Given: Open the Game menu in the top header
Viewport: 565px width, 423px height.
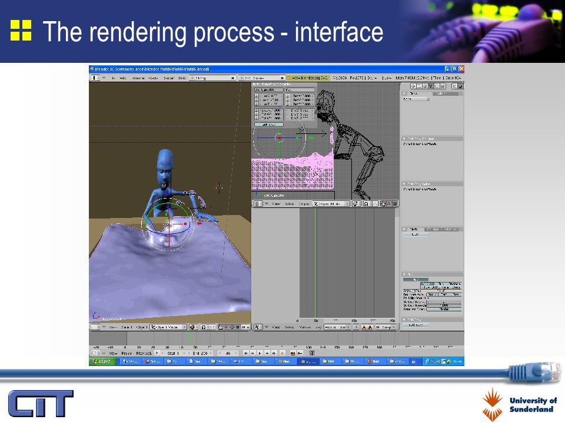Looking at the screenshot, I should point(153,78).
